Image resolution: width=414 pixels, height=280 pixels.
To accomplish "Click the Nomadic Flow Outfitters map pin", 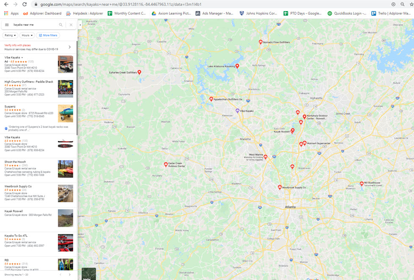I will point(260,42).
